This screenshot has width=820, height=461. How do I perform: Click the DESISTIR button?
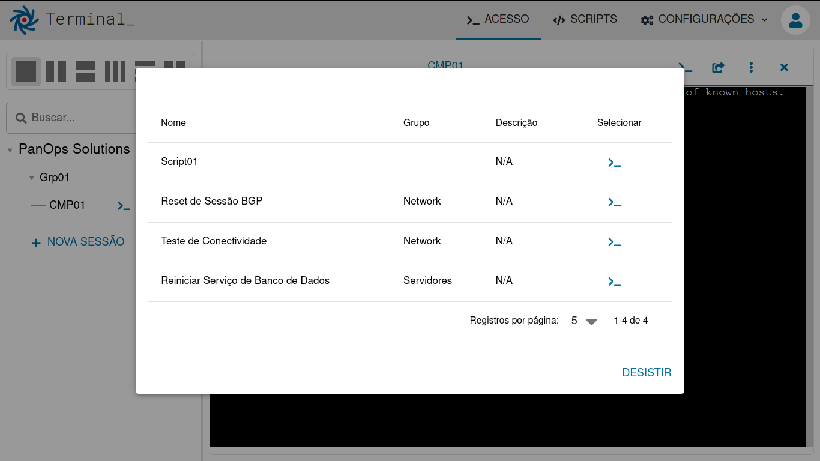click(647, 373)
